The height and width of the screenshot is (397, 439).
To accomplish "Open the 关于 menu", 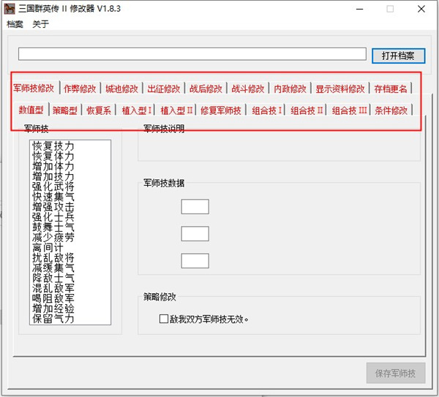I will [40, 24].
